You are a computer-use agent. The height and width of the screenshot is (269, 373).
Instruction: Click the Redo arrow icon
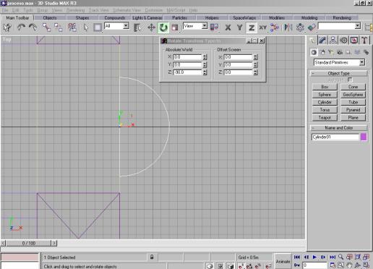[33, 27]
